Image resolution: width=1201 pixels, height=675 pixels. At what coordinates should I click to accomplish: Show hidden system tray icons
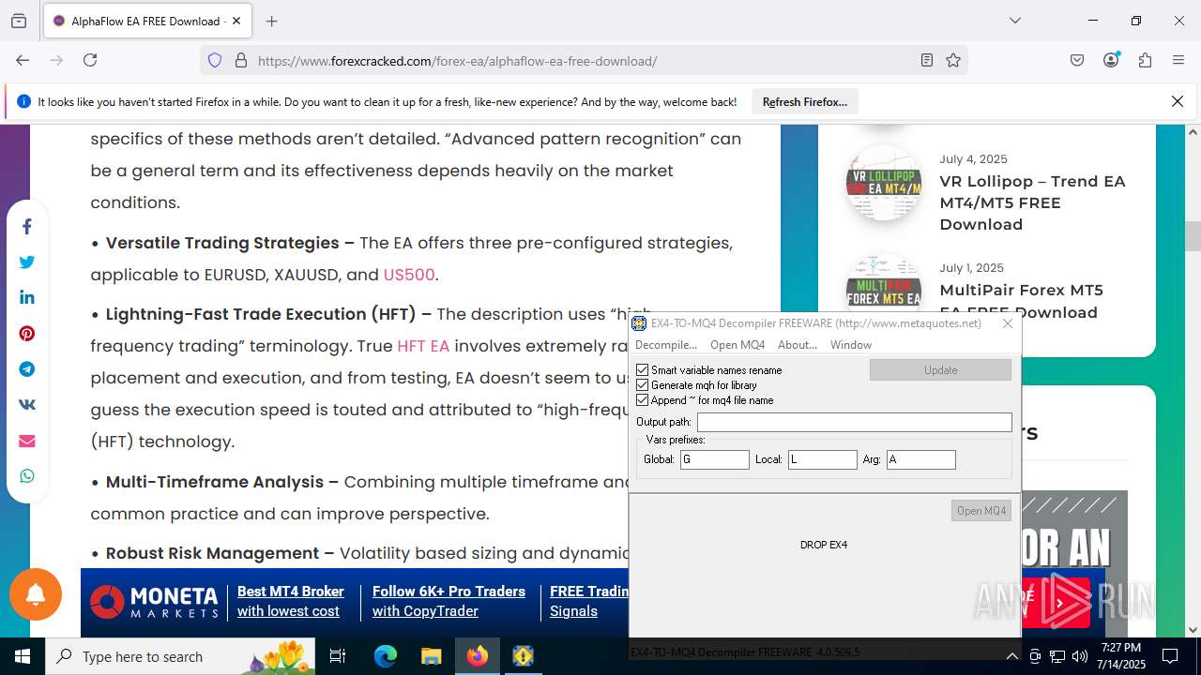click(x=1012, y=656)
